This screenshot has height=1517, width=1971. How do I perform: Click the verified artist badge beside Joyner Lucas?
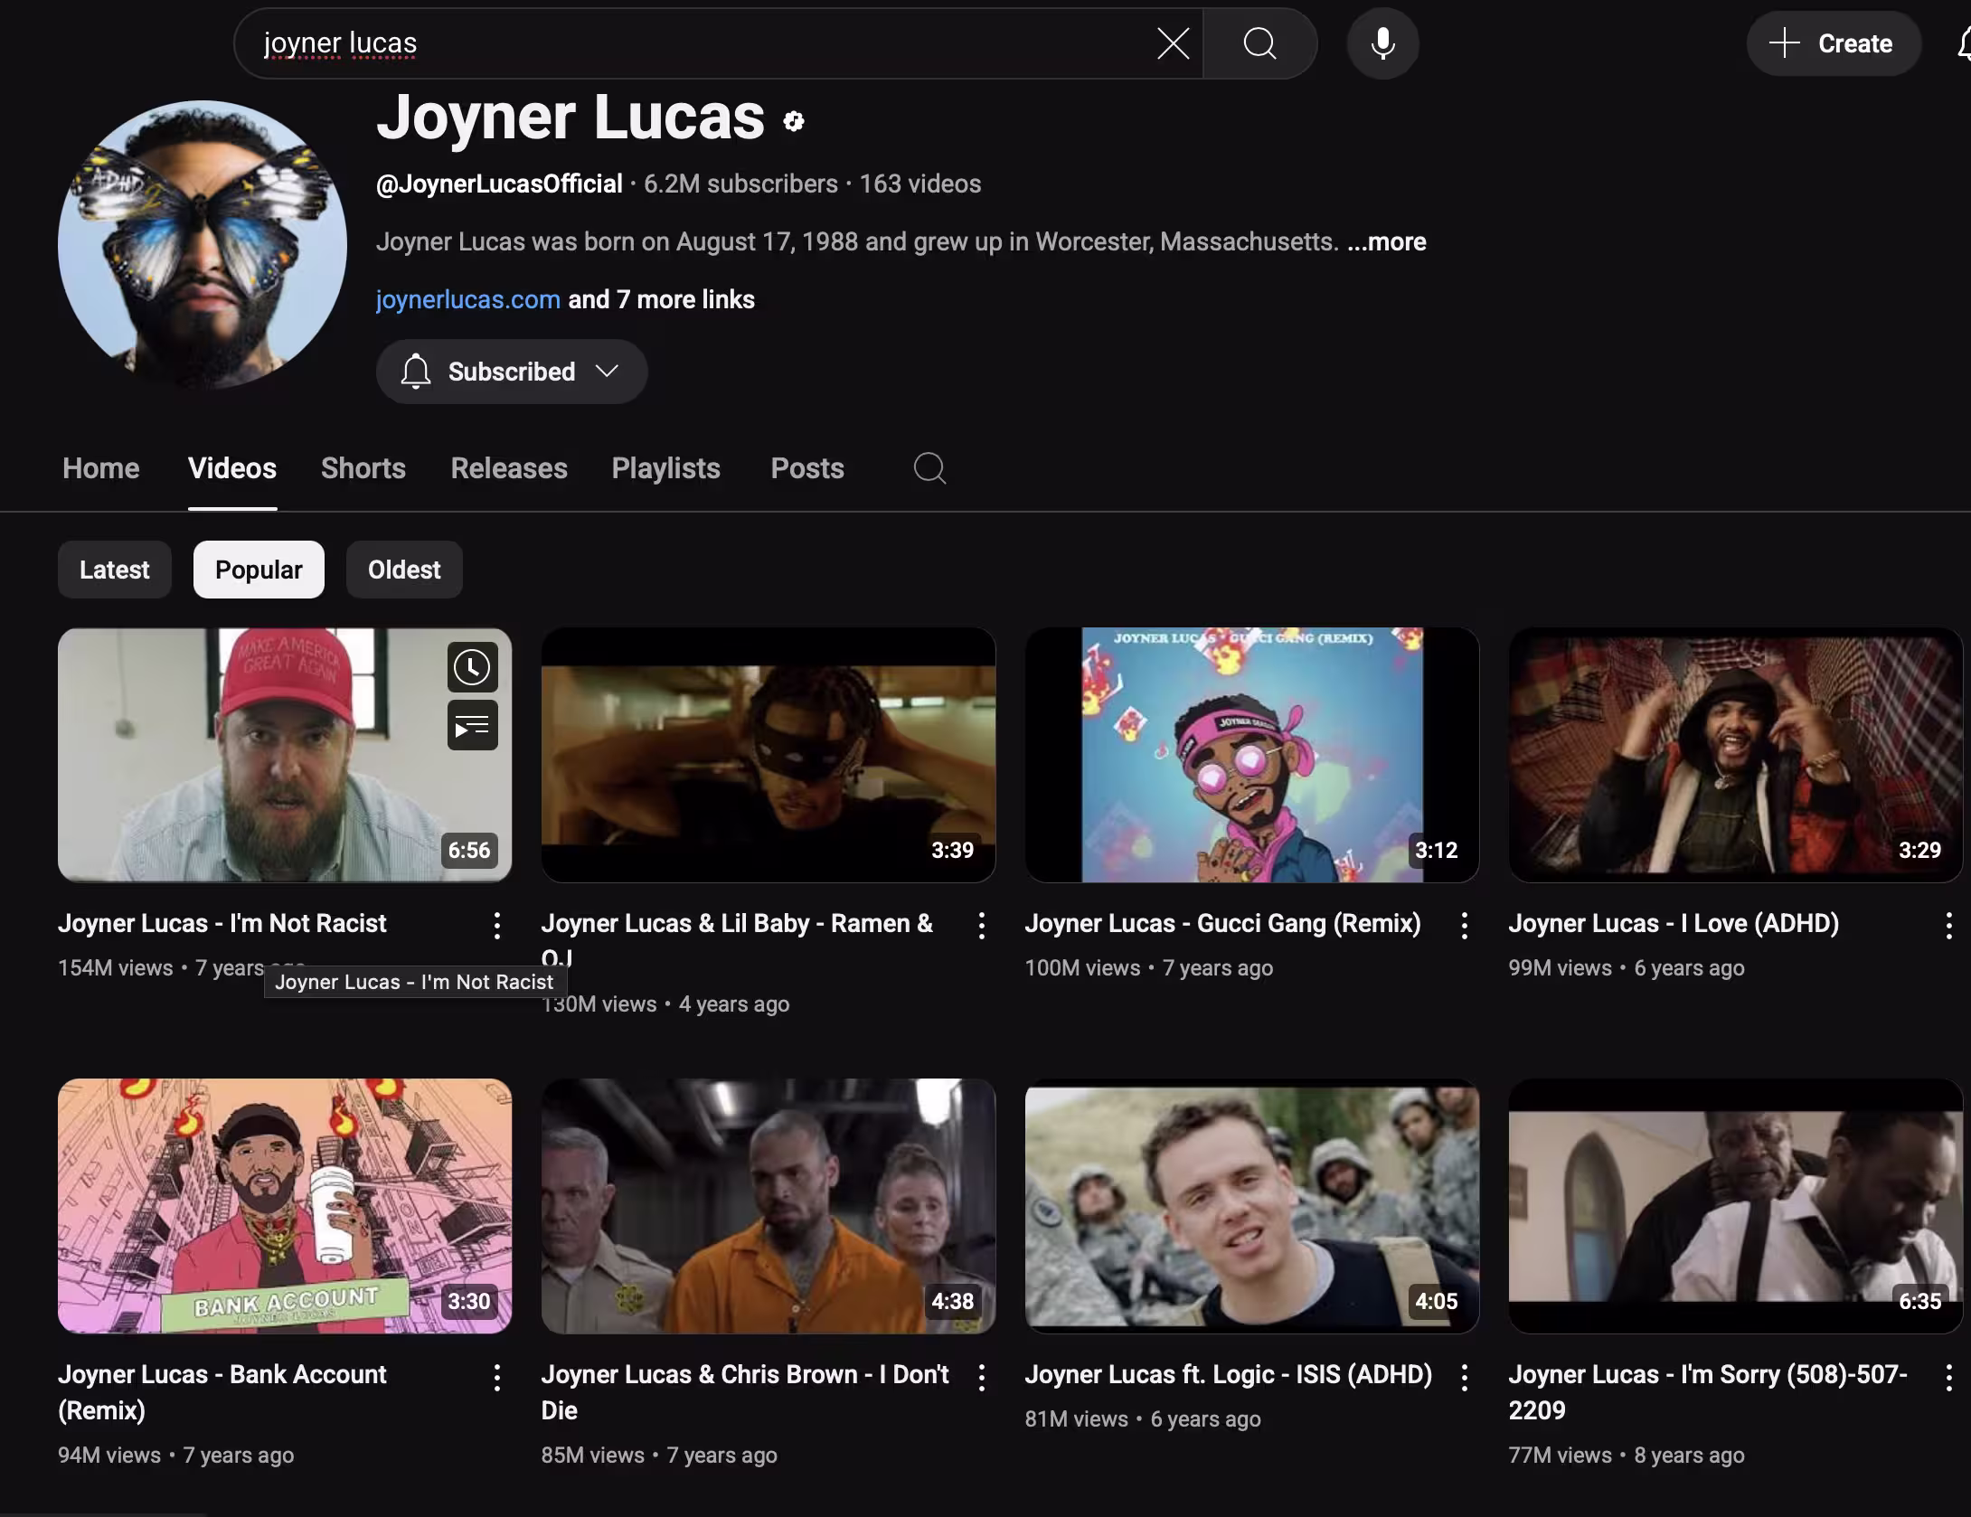tap(794, 120)
